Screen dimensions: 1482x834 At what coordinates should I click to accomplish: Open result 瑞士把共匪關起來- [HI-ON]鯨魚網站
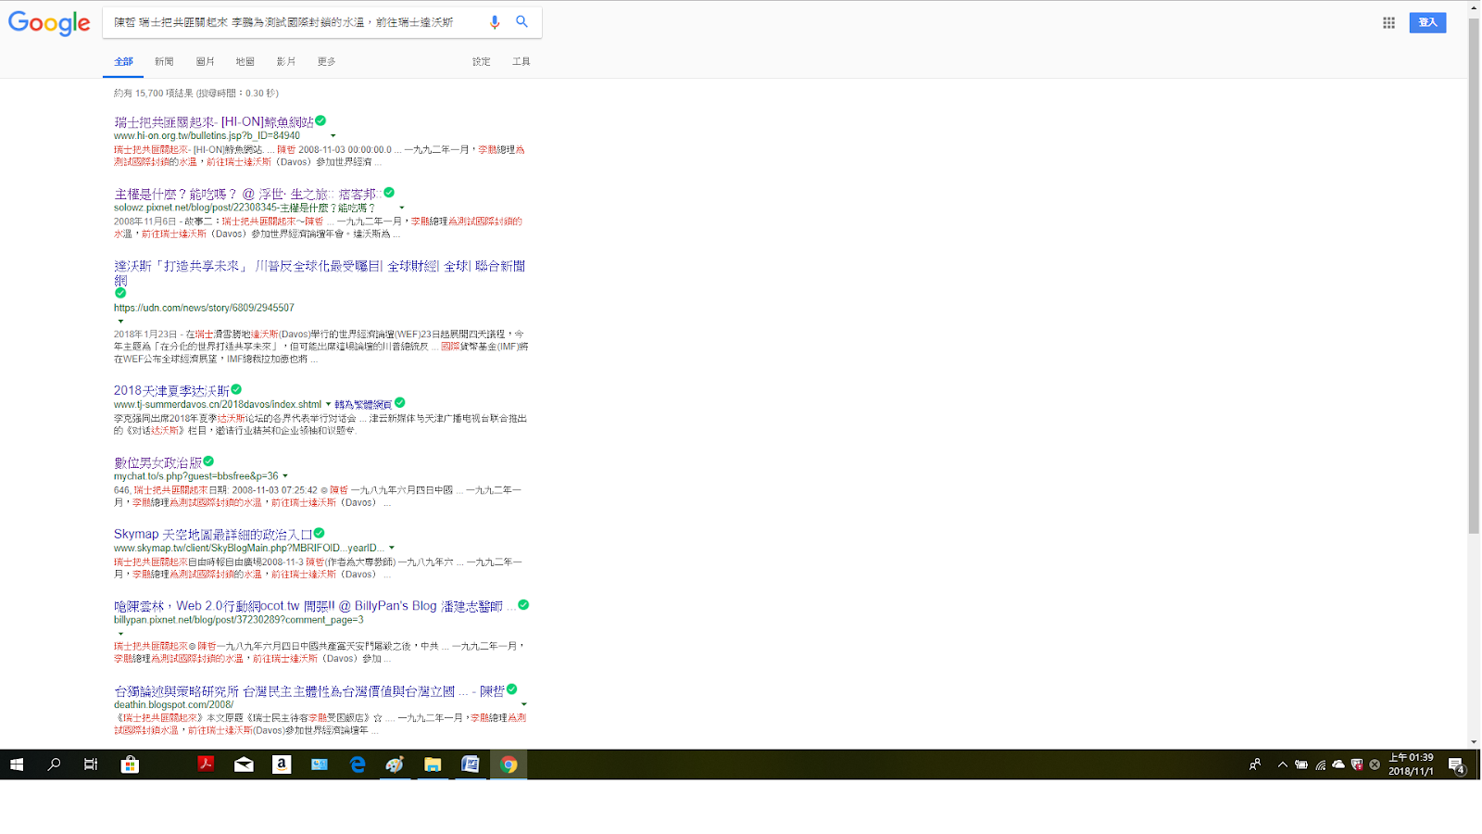[214, 121]
